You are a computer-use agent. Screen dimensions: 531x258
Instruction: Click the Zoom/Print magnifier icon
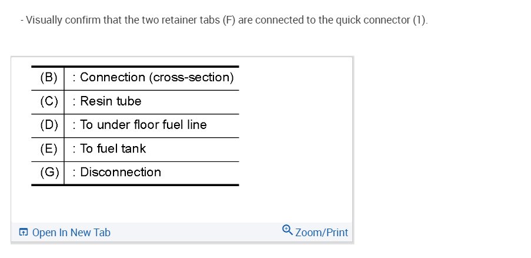coord(287,229)
